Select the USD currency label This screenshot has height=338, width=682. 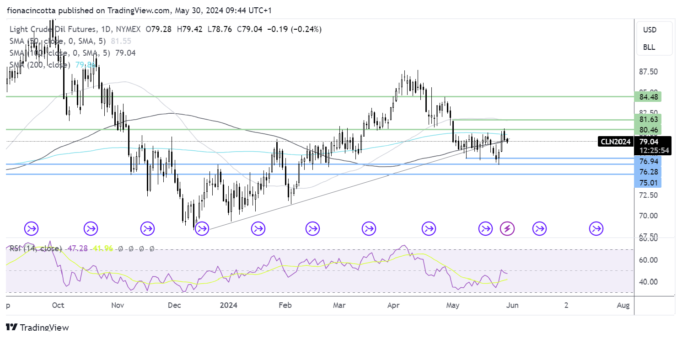[x=650, y=30]
